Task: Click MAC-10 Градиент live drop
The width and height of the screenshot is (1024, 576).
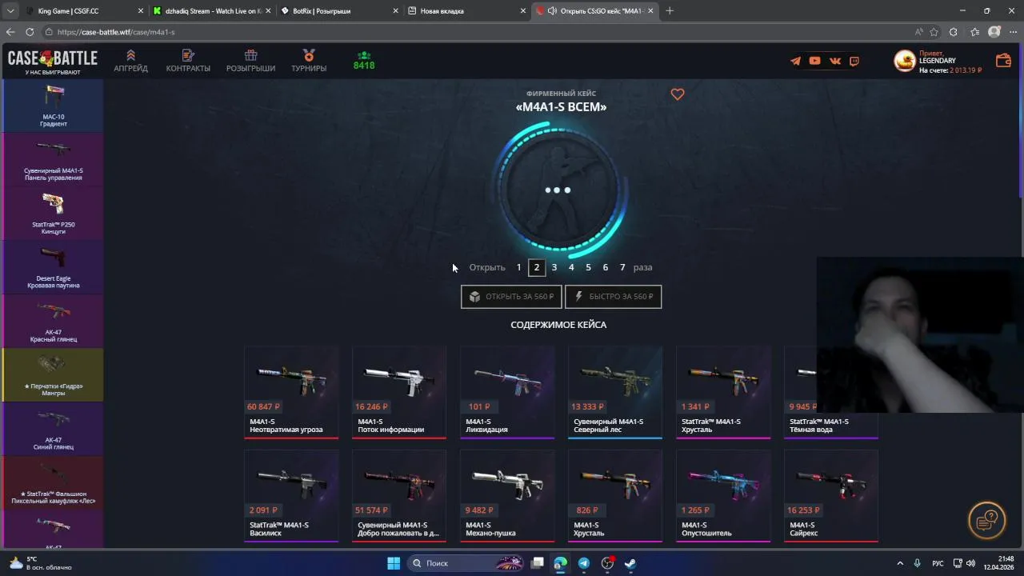Action: [53, 106]
